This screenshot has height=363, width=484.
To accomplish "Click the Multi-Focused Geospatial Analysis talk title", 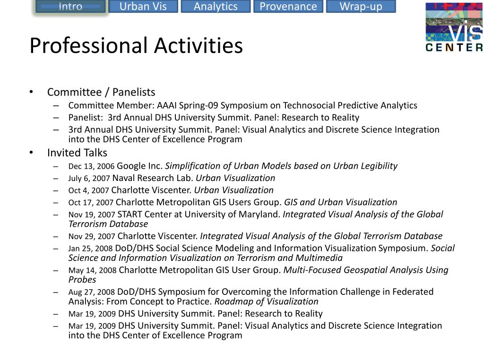I will (258, 275).
